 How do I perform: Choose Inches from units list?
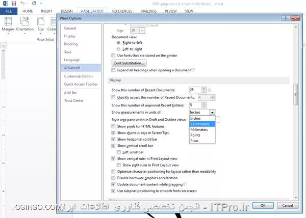point(202,119)
